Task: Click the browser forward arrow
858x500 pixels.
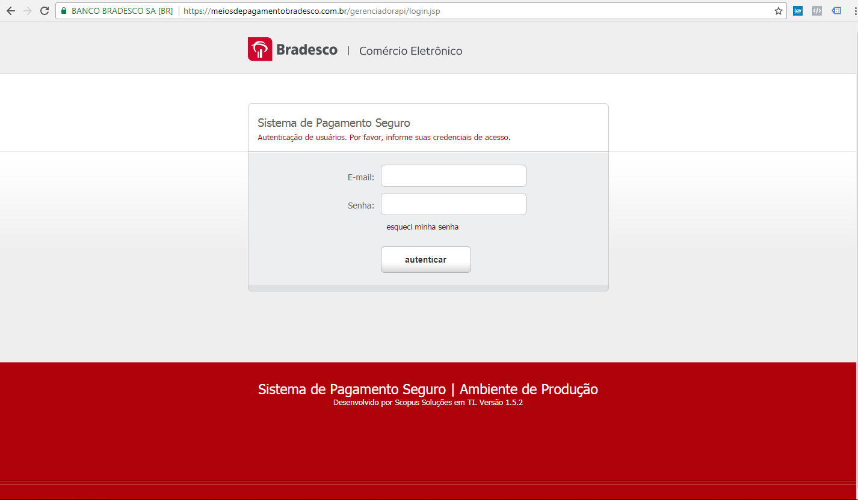Action: (27, 11)
